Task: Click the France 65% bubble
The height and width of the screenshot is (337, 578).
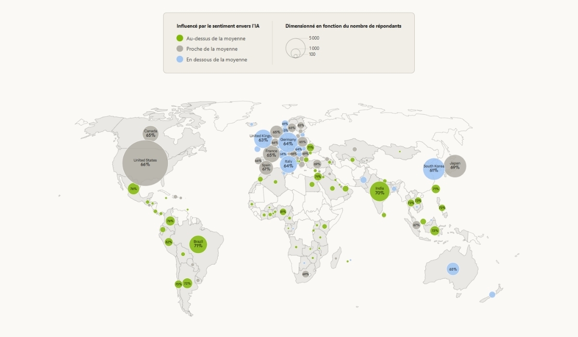Action: [271, 154]
